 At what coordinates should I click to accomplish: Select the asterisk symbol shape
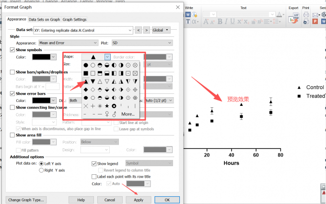coord(100,106)
